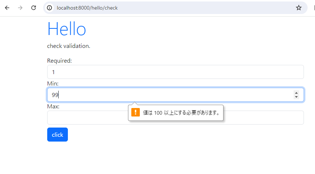Decrease the Min value with the down arrow
Image resolution: width=315 pixels, height=174 pixels.
coord(296,97)
